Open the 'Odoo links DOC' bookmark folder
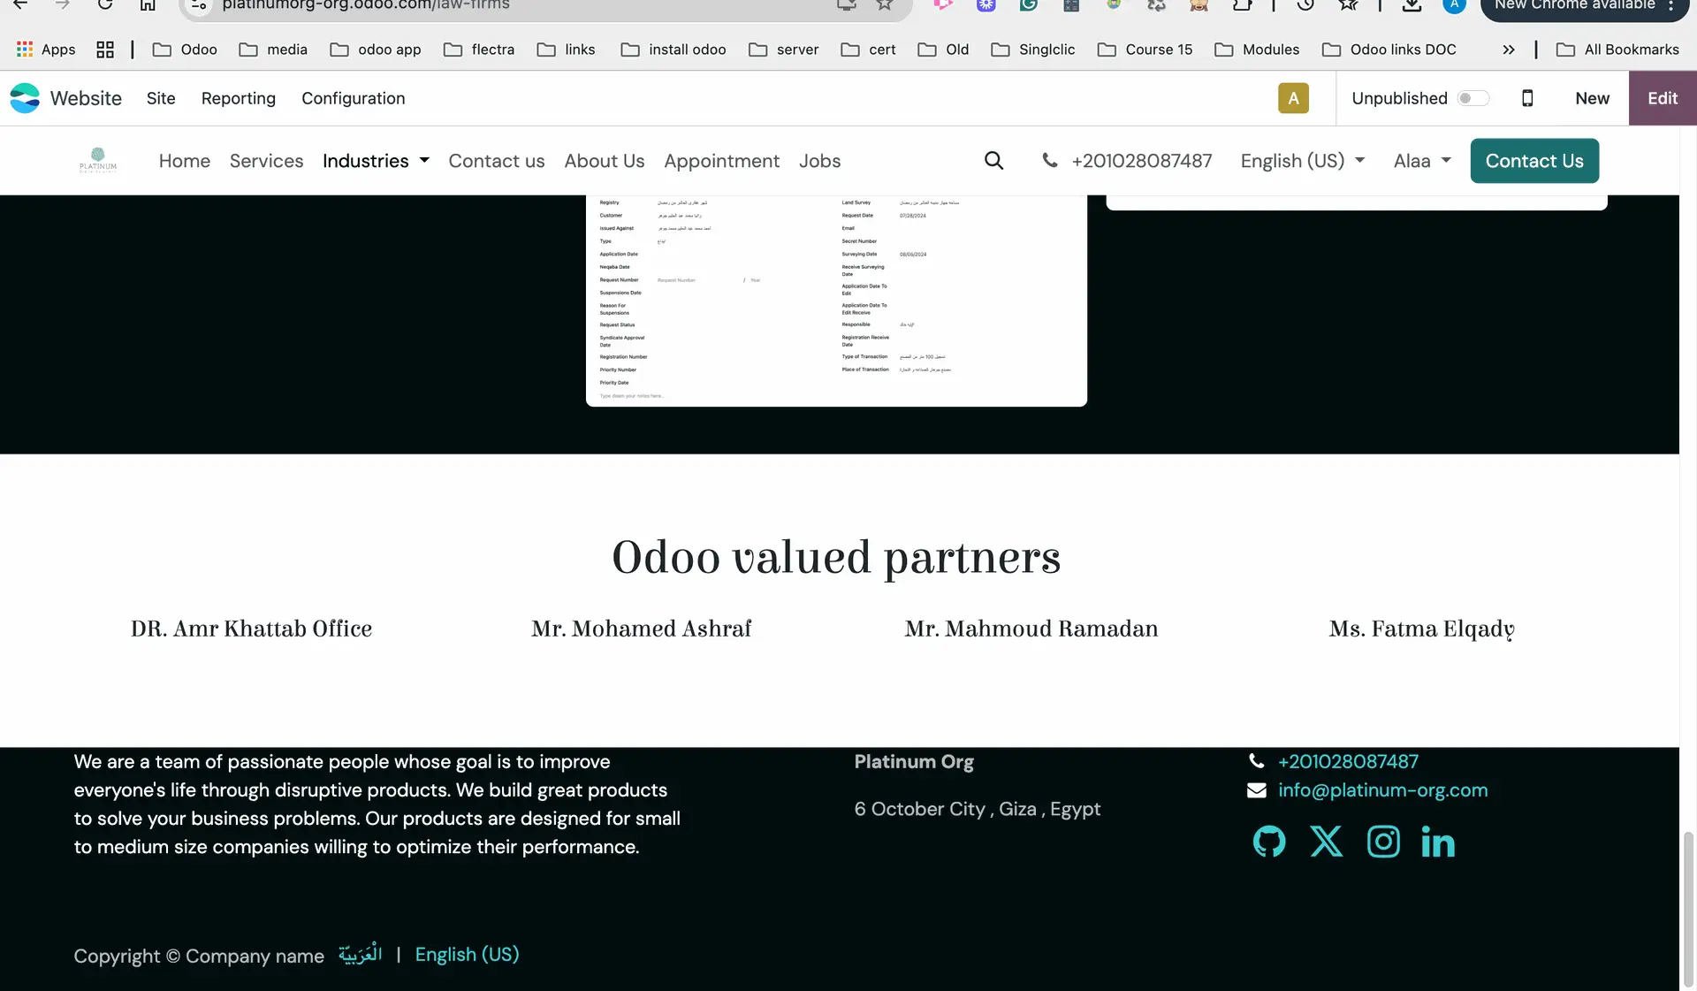This screenshot has width=1697, height=991. click(x=1389, y=50)
